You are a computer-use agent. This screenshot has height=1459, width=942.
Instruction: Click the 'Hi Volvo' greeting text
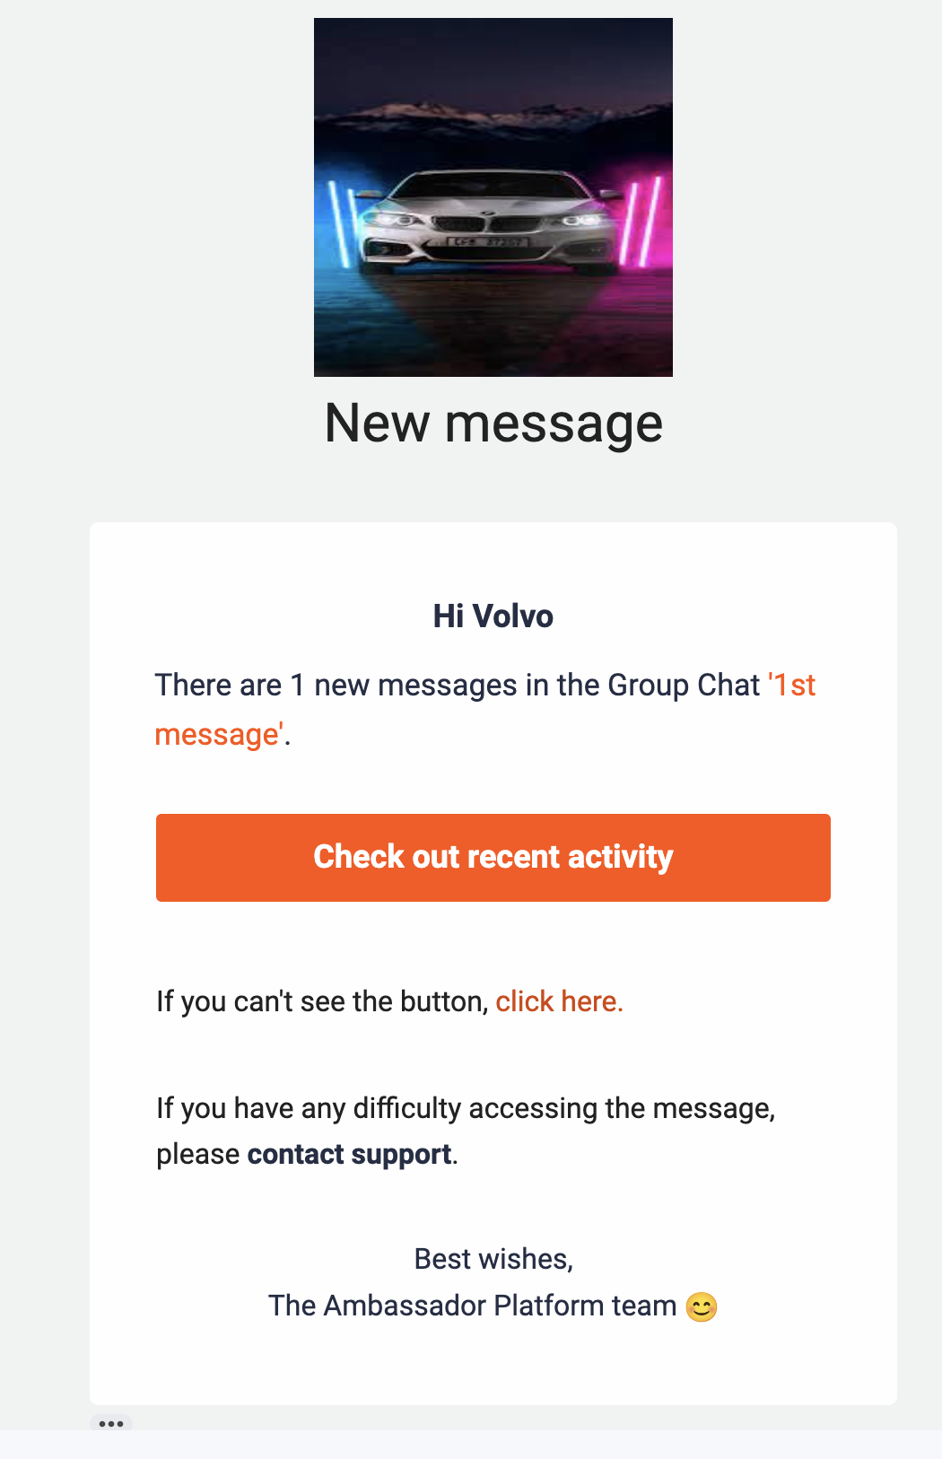click(x=493, y=616)
